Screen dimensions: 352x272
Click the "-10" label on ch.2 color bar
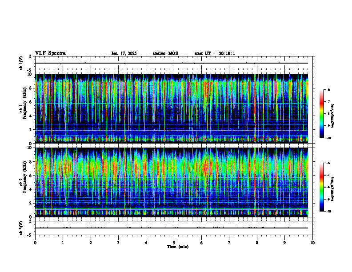coord(328,212)
